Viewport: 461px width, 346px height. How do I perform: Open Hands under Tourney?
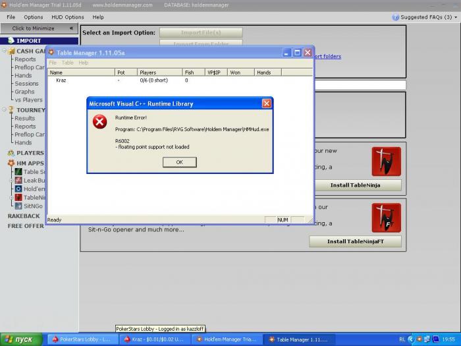23,142
